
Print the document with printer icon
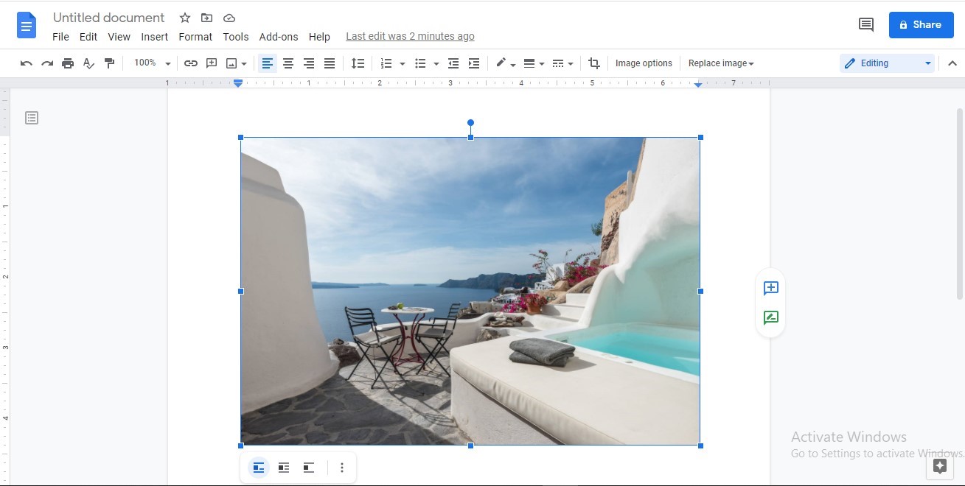click(x=68, y=63)
